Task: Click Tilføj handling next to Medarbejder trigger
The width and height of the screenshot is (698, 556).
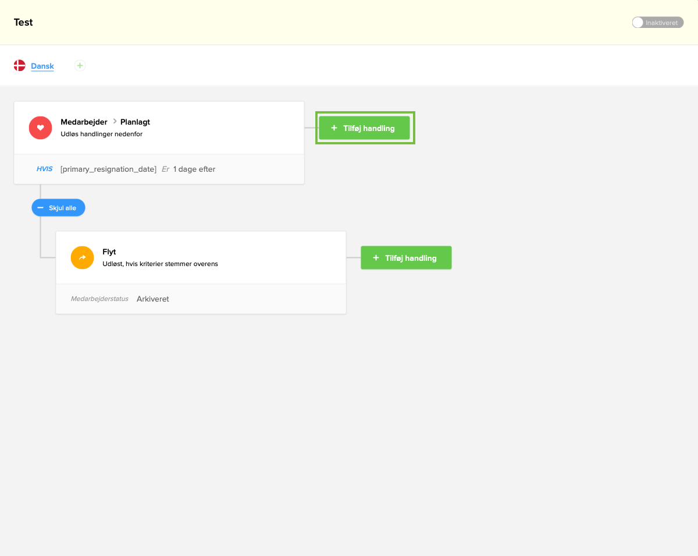Action: tap(364, 128)
